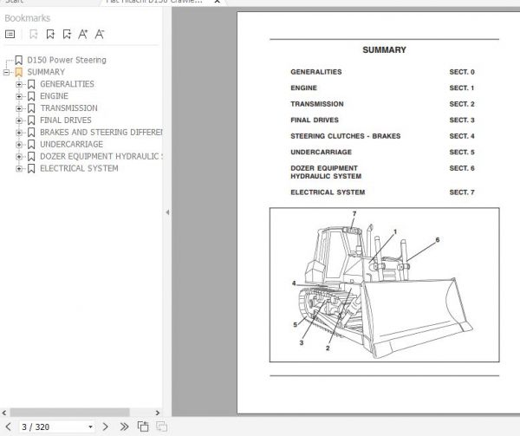
Task: Click the 'Bookmarks' panel title
Action: click(x=27, y=18)
